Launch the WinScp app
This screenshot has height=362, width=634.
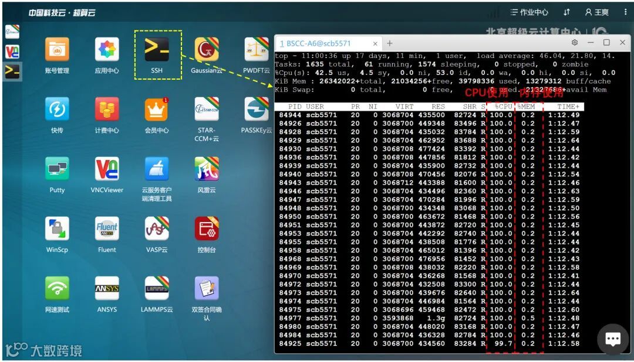pyautogui.click(x=57, y=228)
